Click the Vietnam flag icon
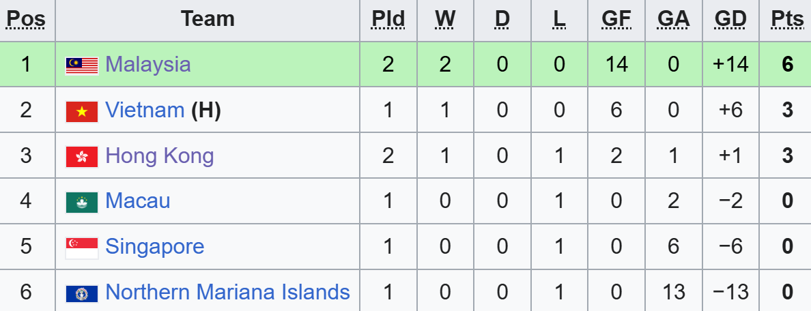 pyautogui.click(x=82, y=110)
